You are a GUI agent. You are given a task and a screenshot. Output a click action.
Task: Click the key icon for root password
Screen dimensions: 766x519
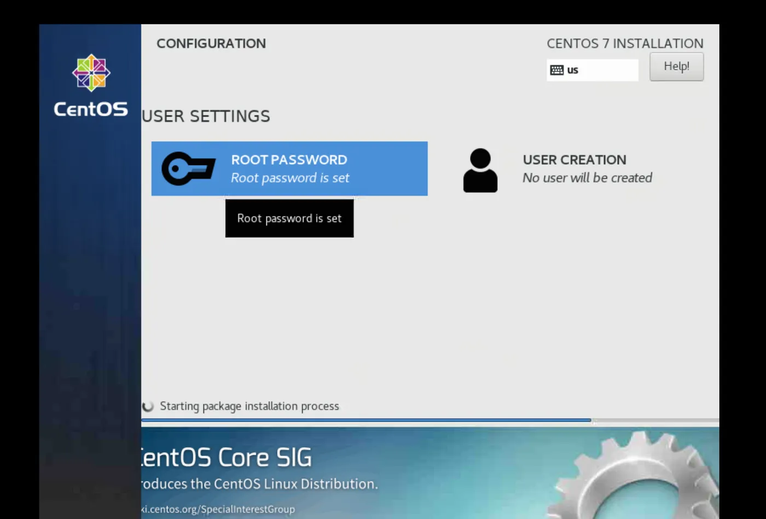(188, 169)
